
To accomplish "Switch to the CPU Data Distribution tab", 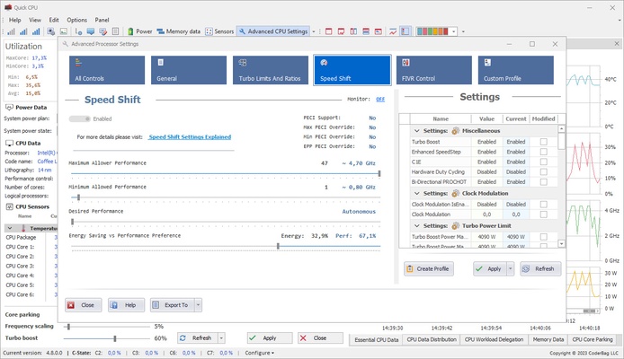I will click(432, 340).
